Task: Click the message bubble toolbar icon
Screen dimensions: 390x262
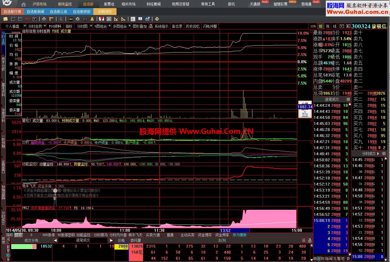Action: point(140,19)
